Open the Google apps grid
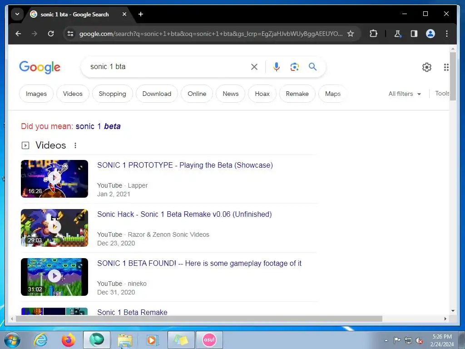The height and width of the screenshot is (349, 465). tap(446, 67)
